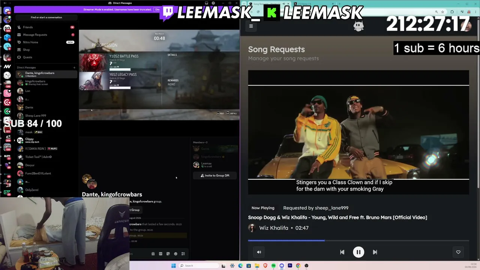The width and height of the screenshot is (480, 270).
Task: Open the Discord Shop
Action: pos(46,50)
